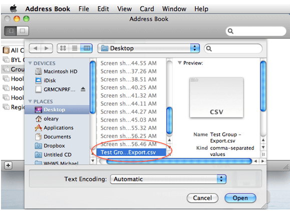
Task: Click the sidebar vertical scrollbar
Action: click(x=93, y=87)
